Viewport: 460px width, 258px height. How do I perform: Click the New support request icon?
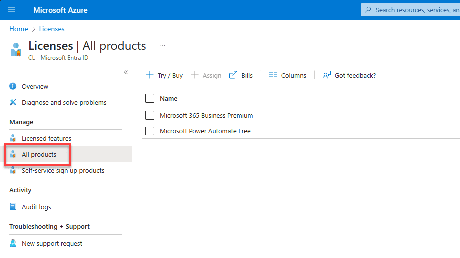[13, 243]
